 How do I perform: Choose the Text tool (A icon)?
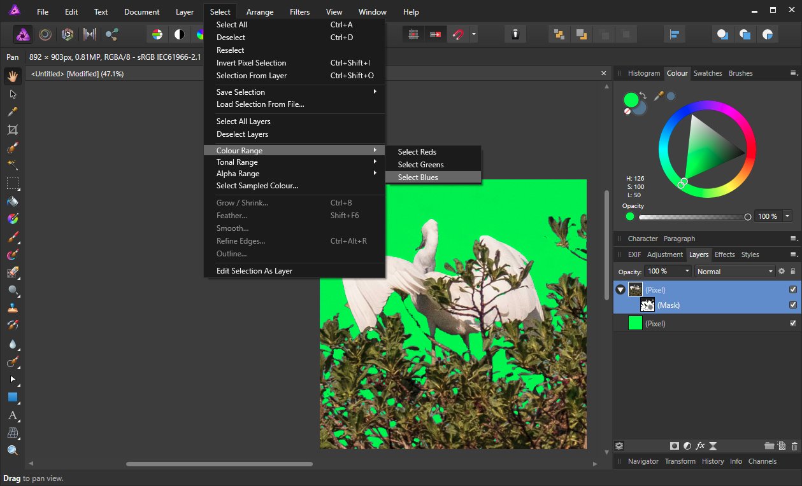pyautogui.click(x=12, y=415)
